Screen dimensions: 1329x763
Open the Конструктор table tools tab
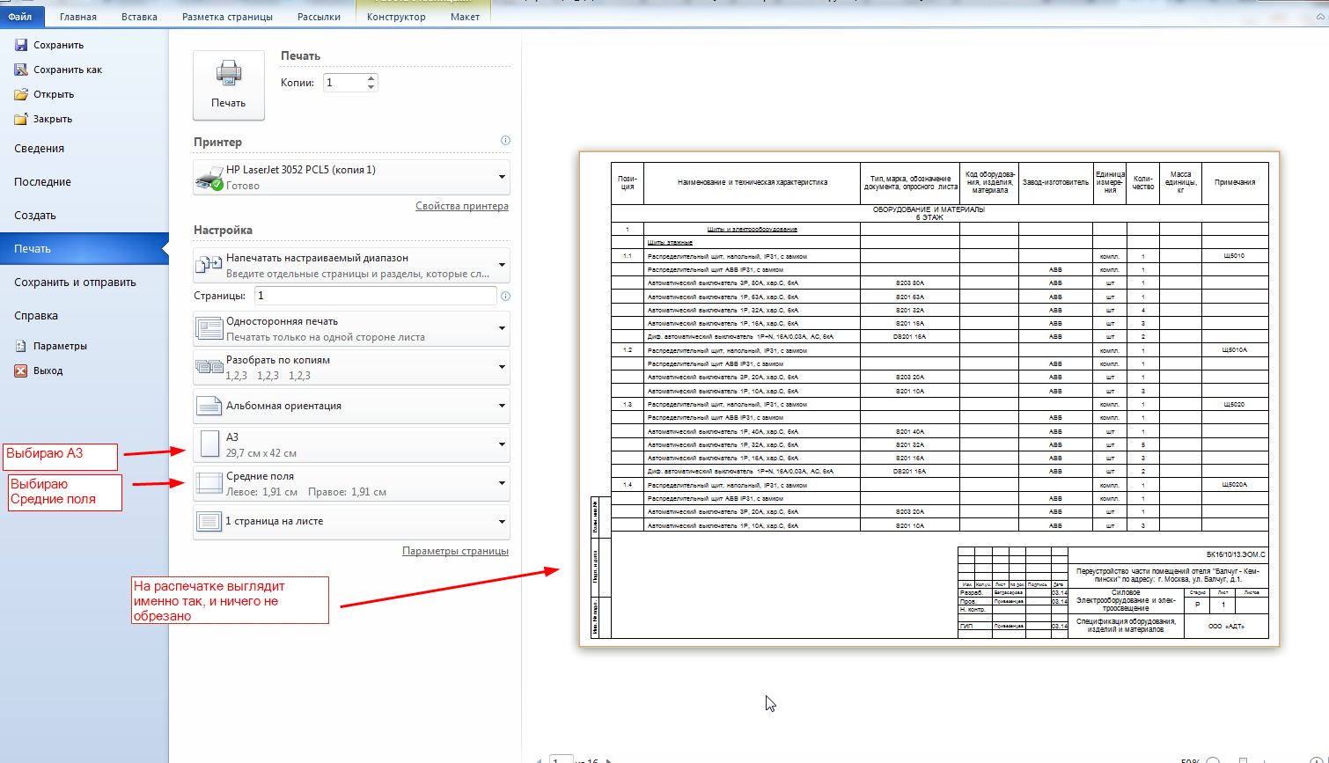(396, 17)
